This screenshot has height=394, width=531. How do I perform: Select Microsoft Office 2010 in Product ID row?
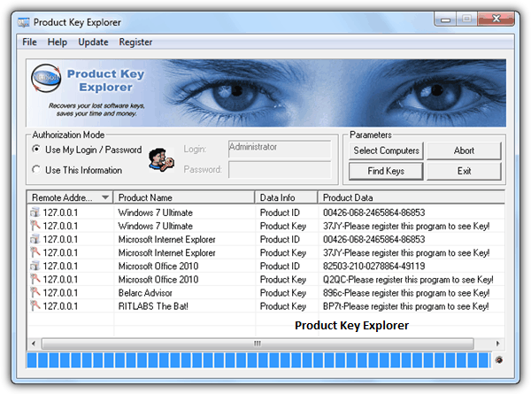pyautogui.click(x=158, y=266)
